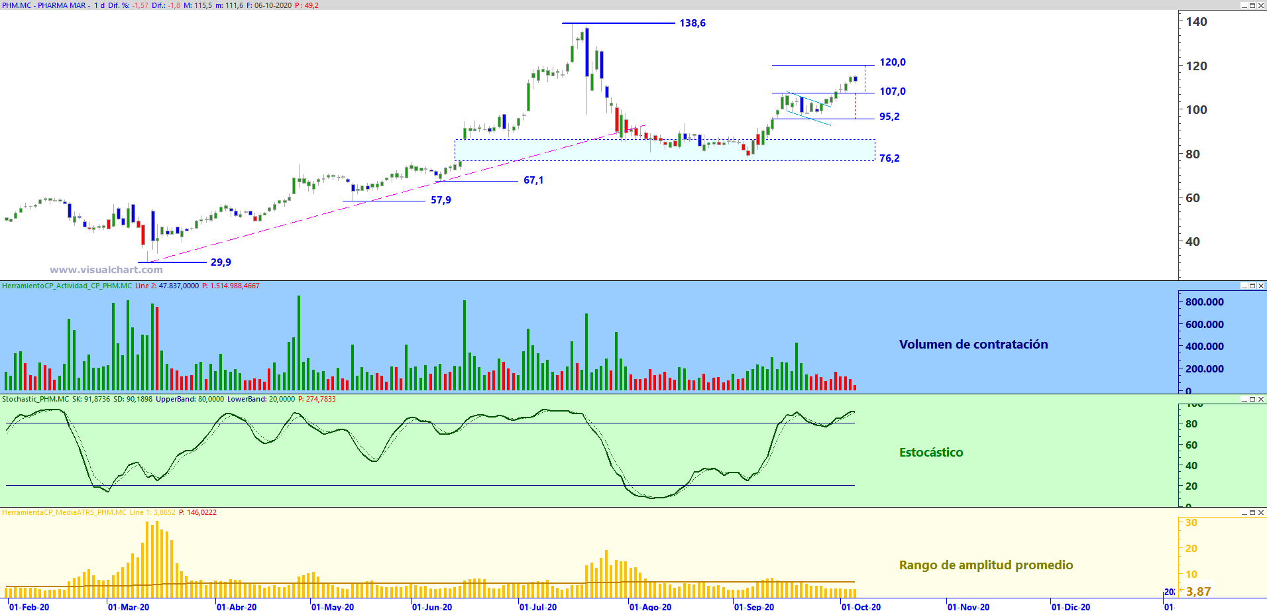
Task: Select the 'LowerBand: 20,0000' stochastic parameter
Action: [261, 399]
